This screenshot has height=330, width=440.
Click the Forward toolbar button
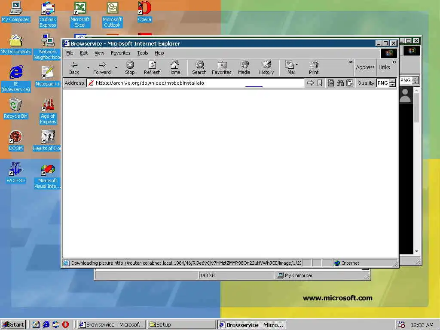102,67
